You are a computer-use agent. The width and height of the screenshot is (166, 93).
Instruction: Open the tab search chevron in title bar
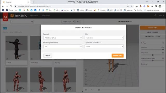click(147, 2)
